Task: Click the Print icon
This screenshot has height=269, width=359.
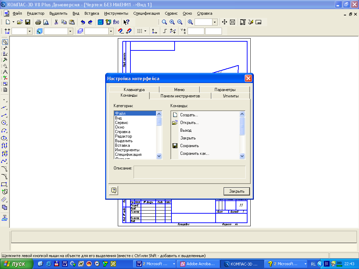Action: pyautogui.click(x=38, y=22)
